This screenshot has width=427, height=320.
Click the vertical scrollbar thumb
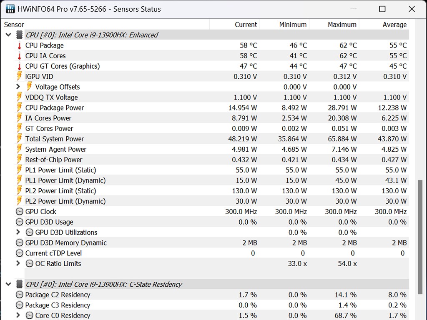420,235
